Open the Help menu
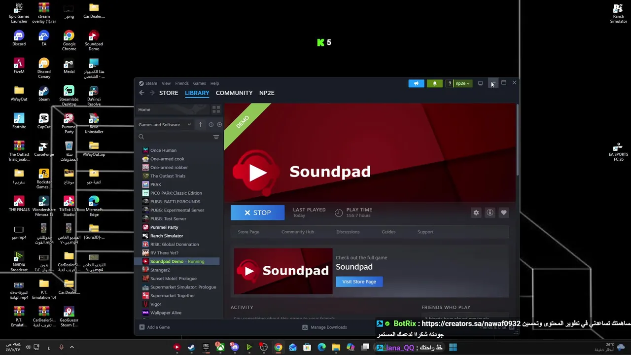Image resolution: width=631 pixels, height=355 pixels. pyautogui.click(x=214, y=83)
